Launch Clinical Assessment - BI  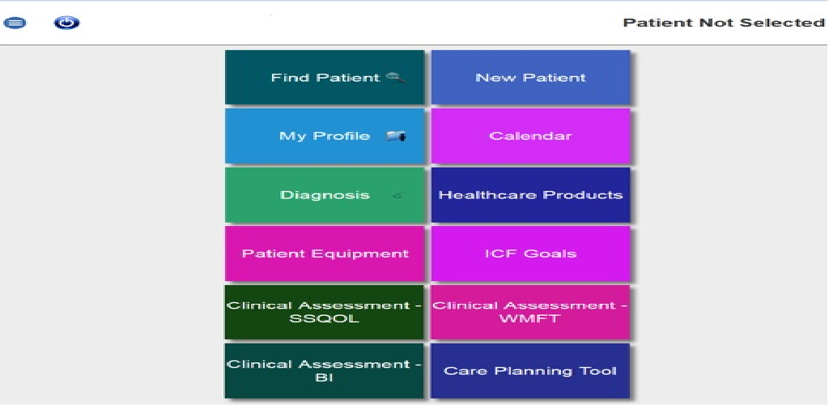325,371
